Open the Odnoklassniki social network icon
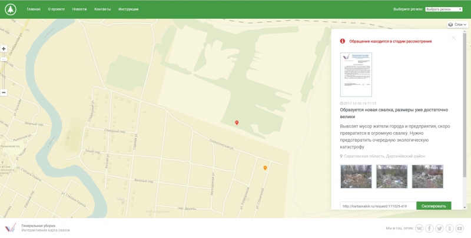The height and width of the screenshot is (238, 471). pyautogui.click(x=450, y=228)
